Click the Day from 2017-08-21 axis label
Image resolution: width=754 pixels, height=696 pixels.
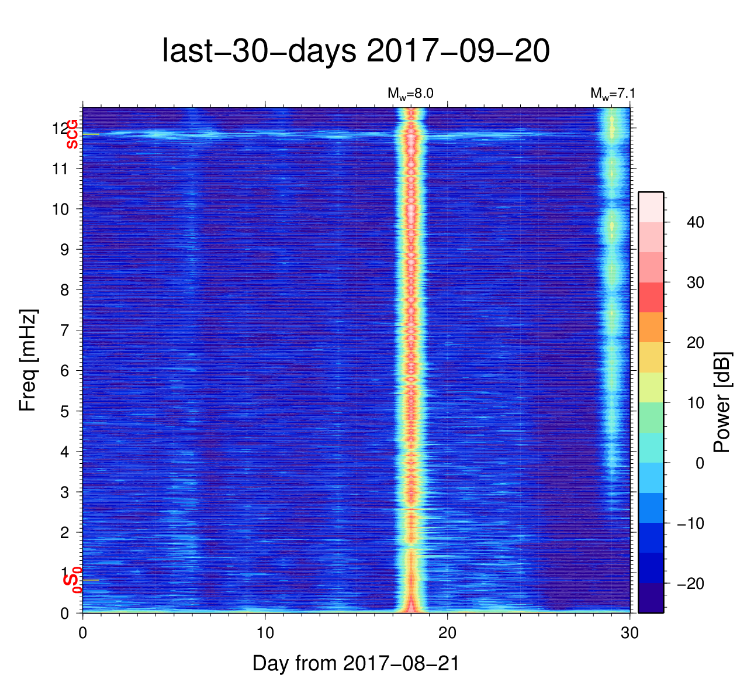355,663
